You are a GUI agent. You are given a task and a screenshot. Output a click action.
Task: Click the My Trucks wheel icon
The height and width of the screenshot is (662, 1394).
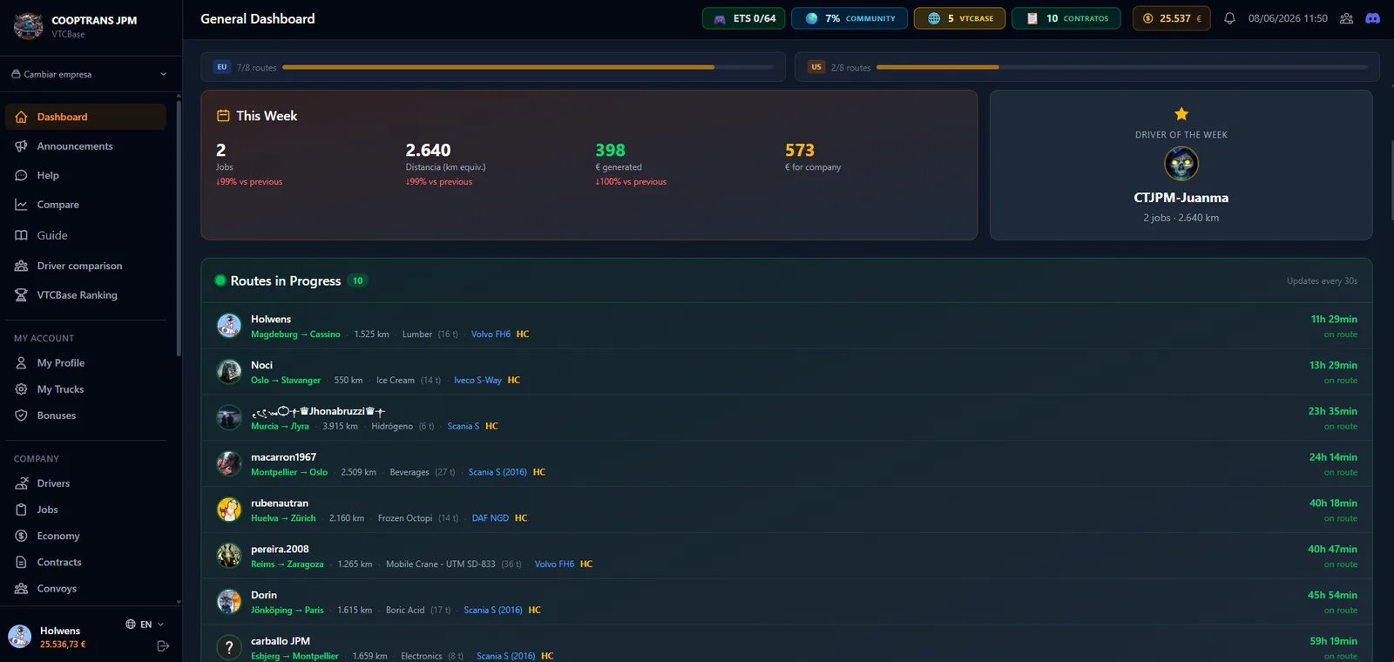[21, 389]
